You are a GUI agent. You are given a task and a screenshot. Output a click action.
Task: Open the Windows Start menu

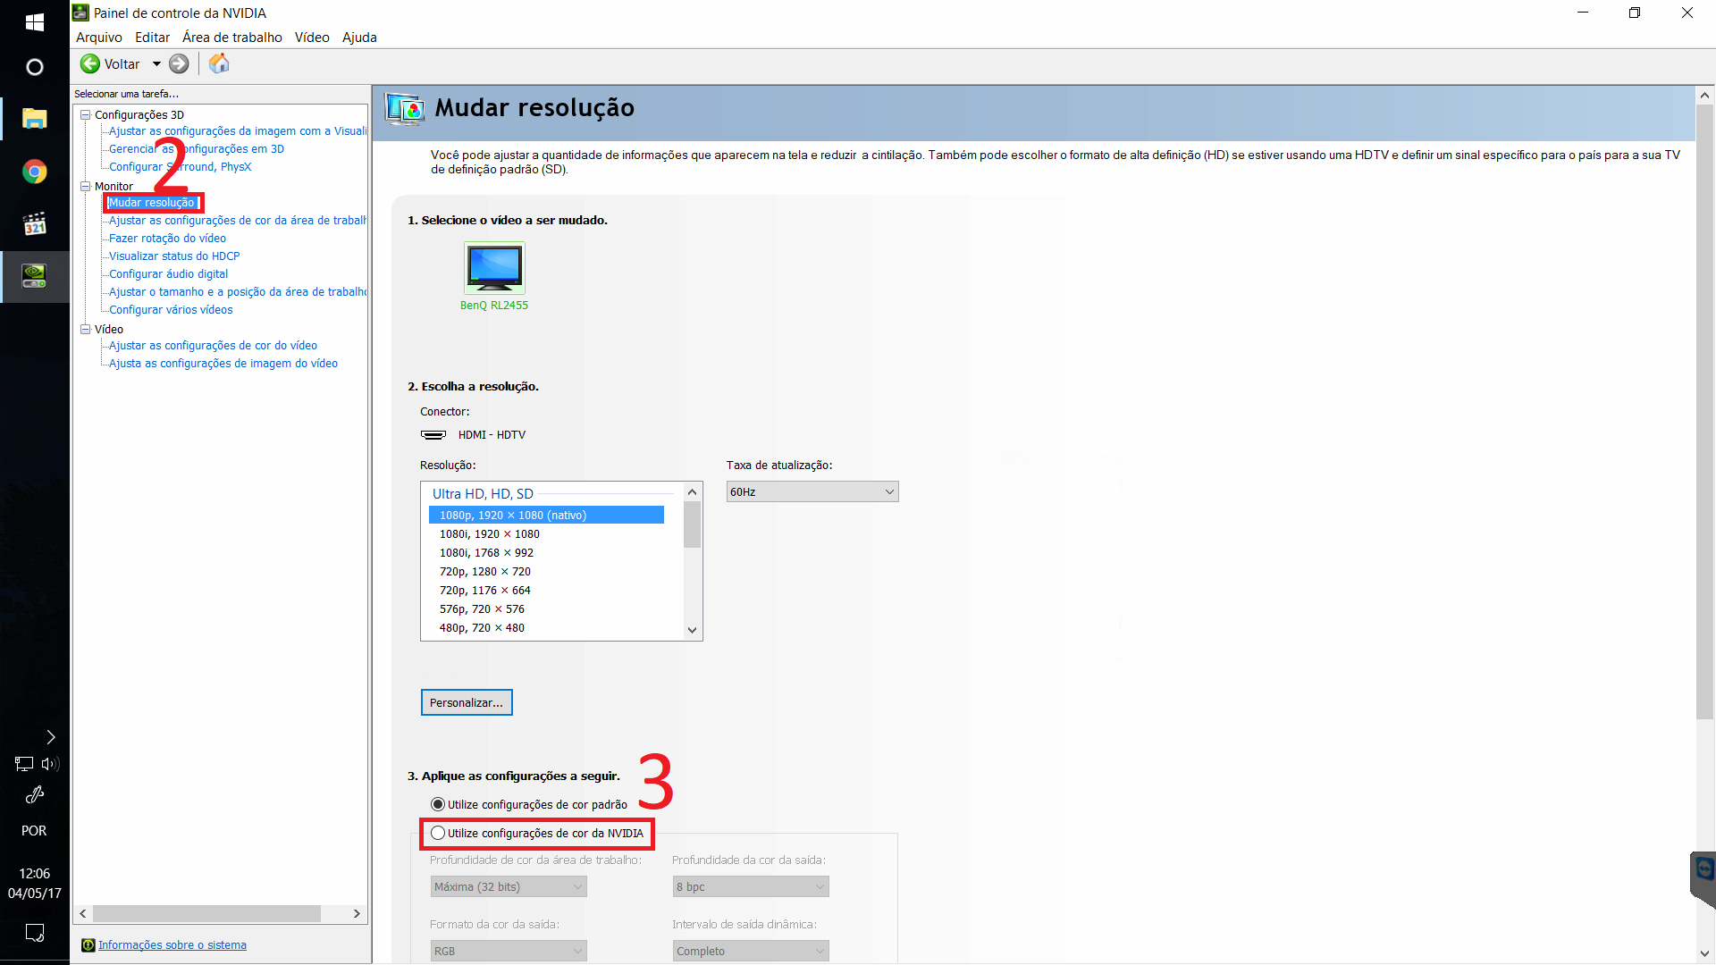pos(35,21)
